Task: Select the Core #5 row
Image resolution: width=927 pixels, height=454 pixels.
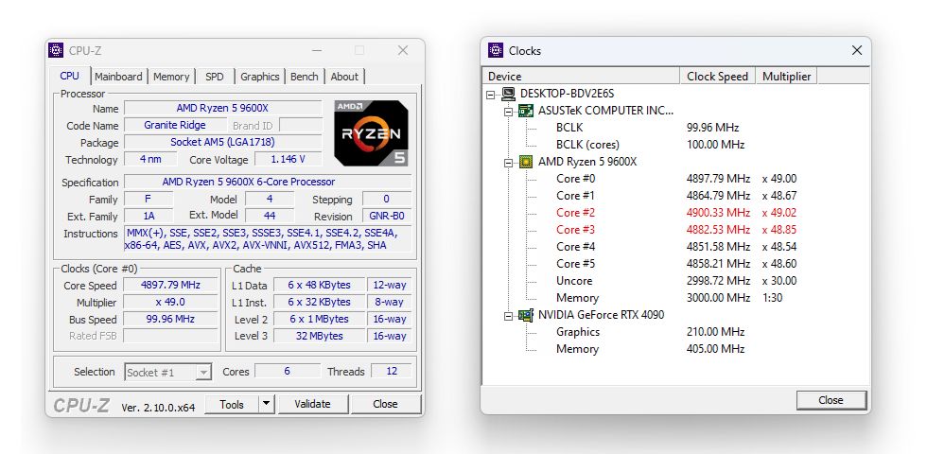Action: click(x=576, y=264)
